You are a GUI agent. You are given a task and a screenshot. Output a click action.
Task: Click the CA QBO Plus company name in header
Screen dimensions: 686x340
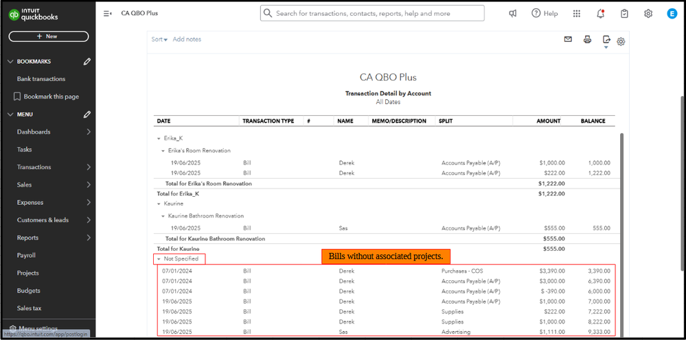pyautogui.click(x=139, y=13)
